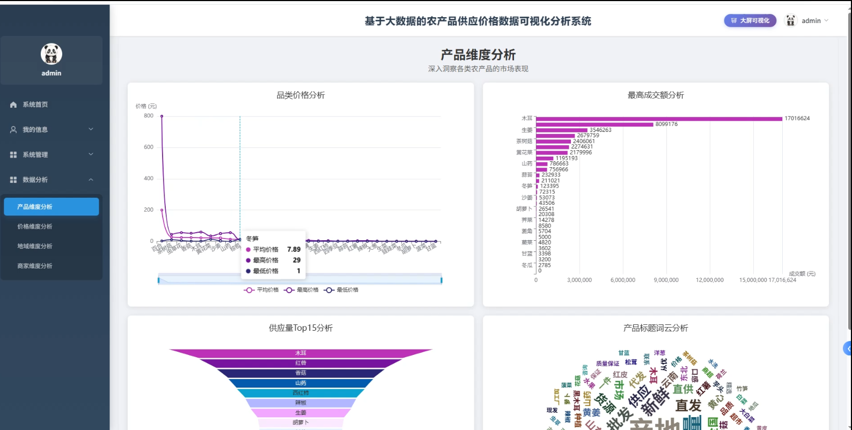Click the word 新鲜 in word cloud

point(656,401)
